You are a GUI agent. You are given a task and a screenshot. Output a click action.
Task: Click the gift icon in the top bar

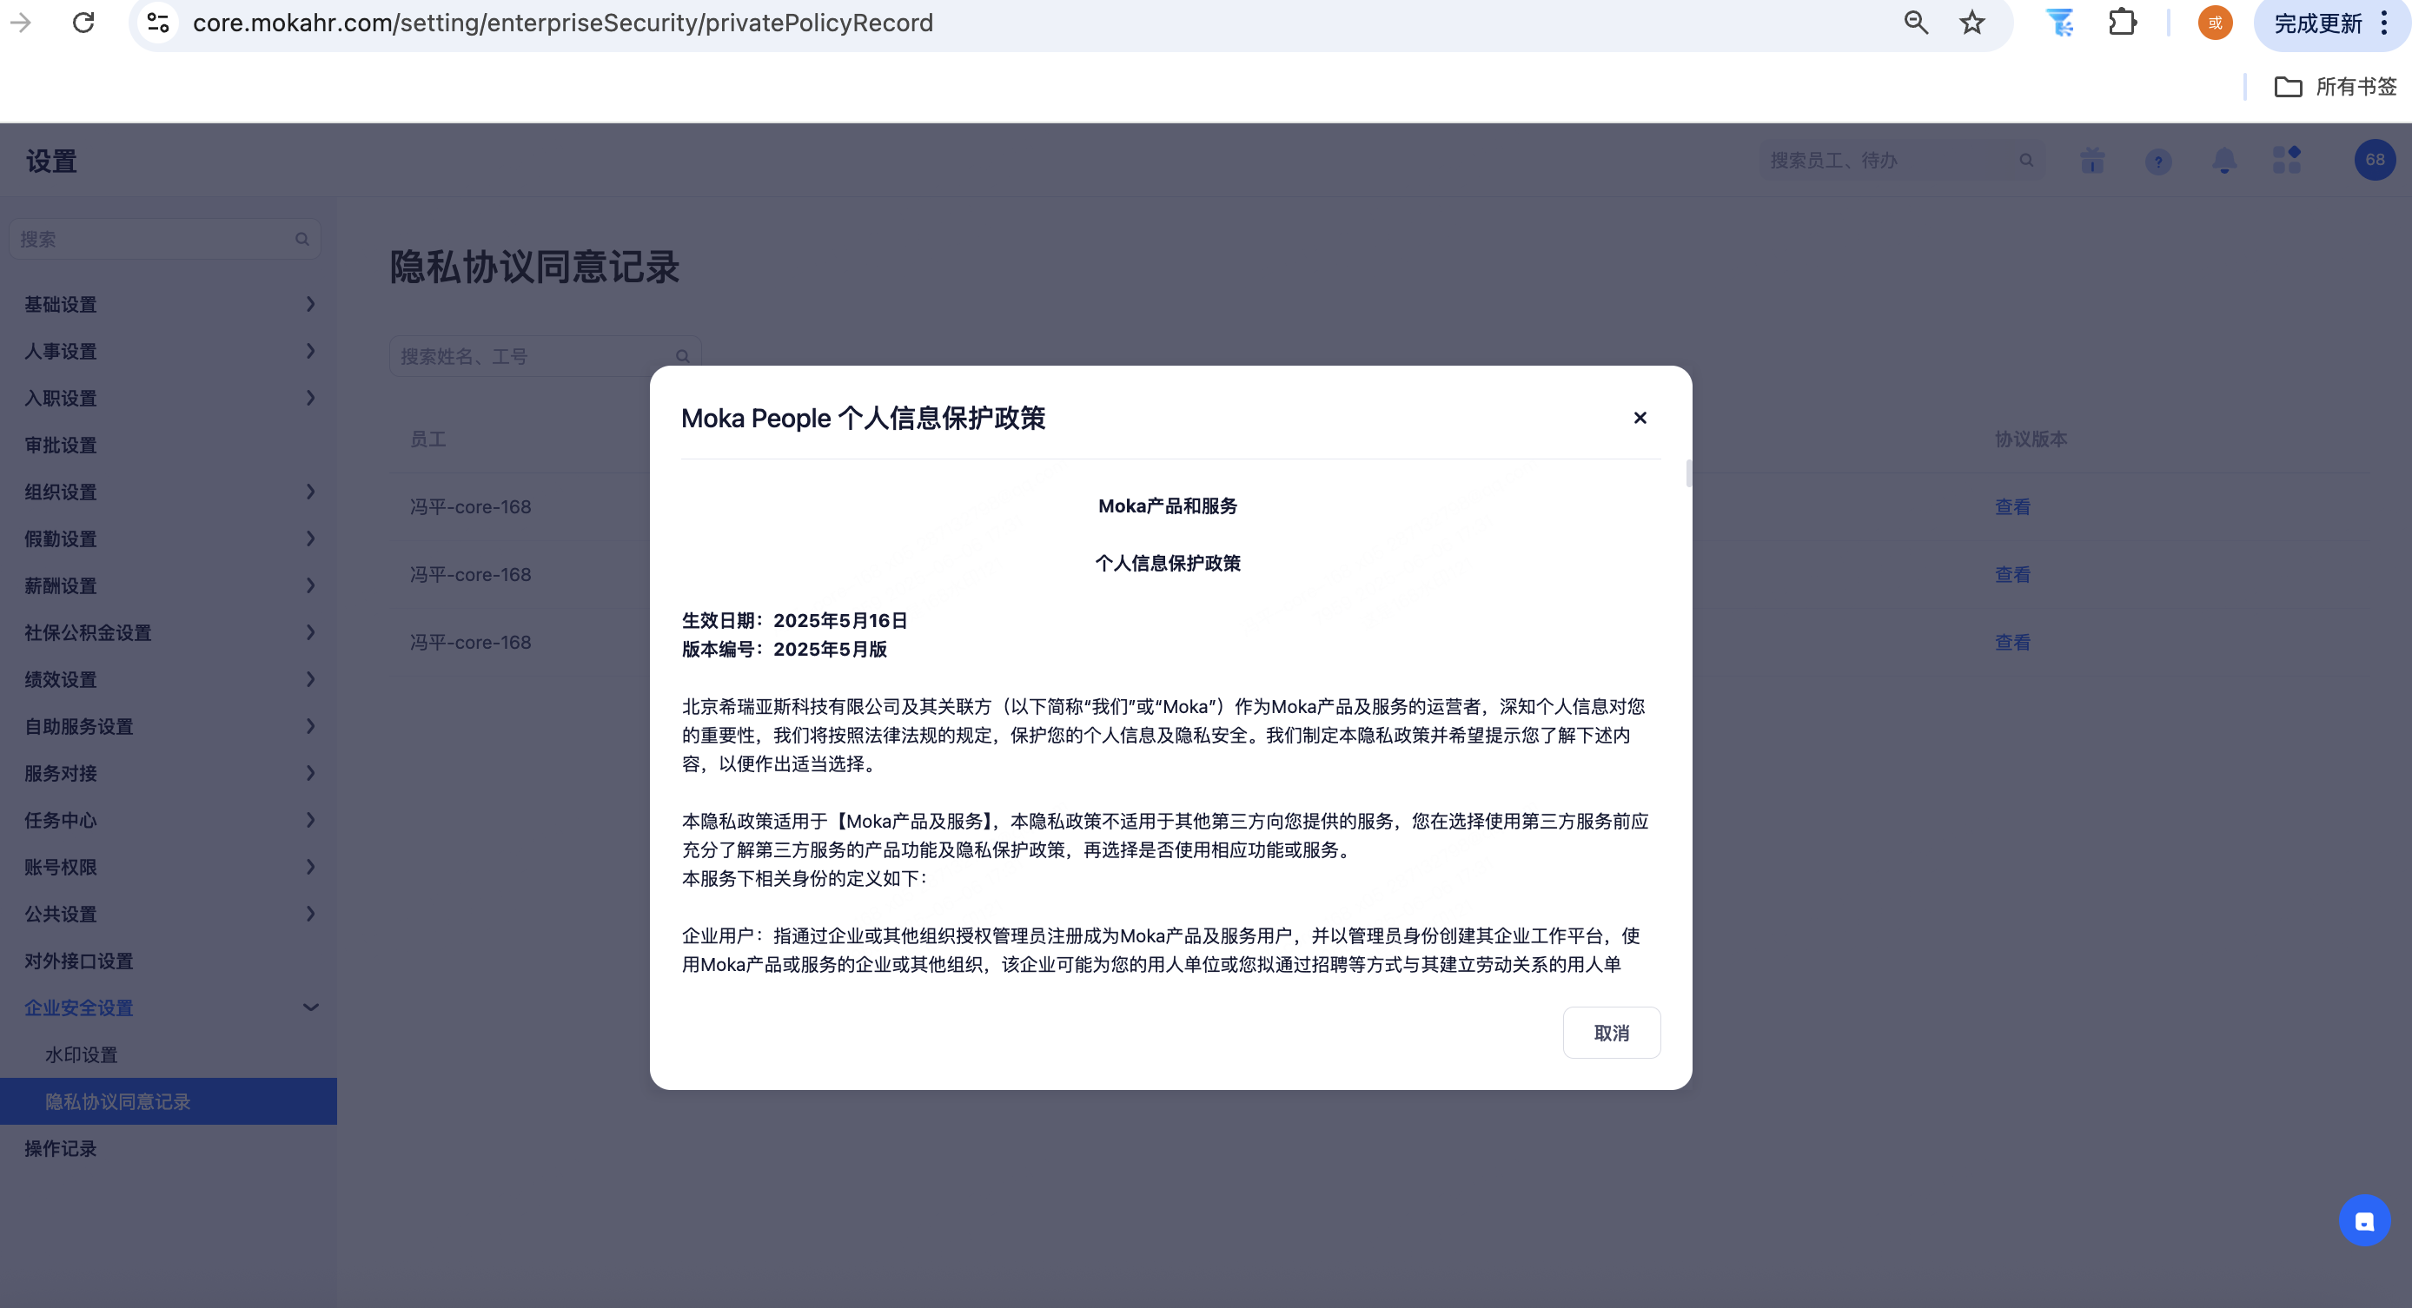[x=2093, y=161]
